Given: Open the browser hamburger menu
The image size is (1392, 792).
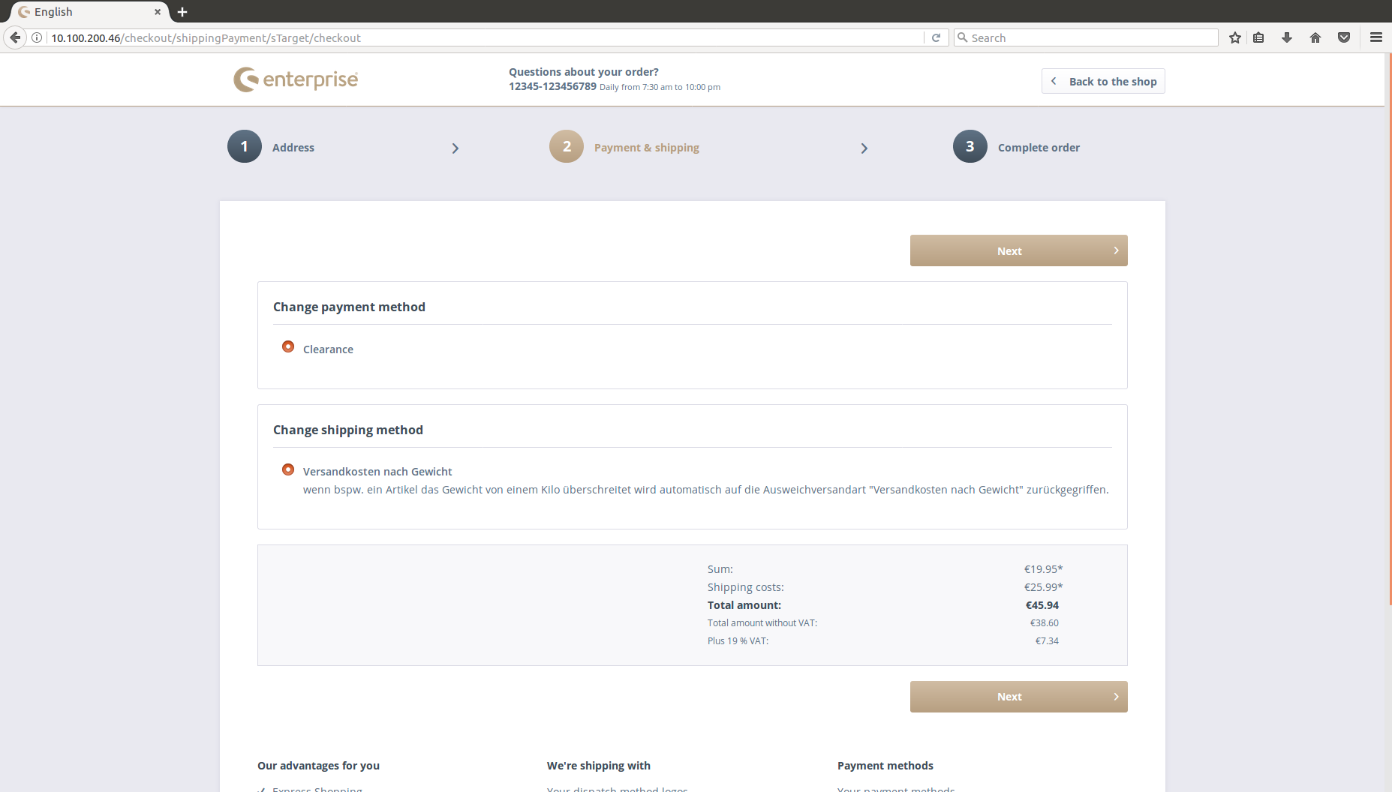Looking at the screenshot, I should click(1376, 37).
